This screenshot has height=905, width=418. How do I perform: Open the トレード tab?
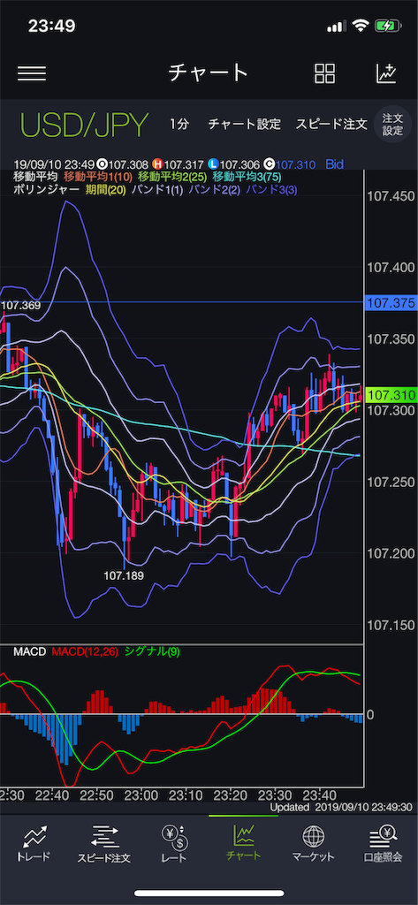click(x=35, y=844)
